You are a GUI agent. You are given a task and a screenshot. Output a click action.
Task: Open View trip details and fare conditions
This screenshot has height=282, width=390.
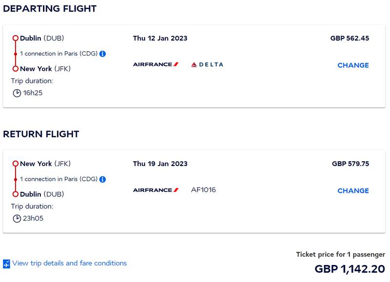click(69, 263)
